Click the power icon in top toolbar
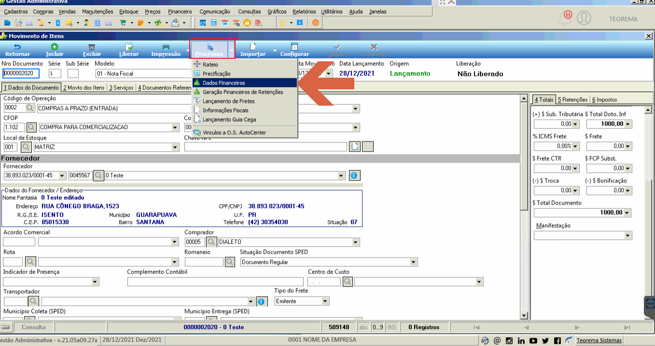Image resolution: width=655 pixels, height=346 pixels. pyautogui.click(x=315, y=22)
